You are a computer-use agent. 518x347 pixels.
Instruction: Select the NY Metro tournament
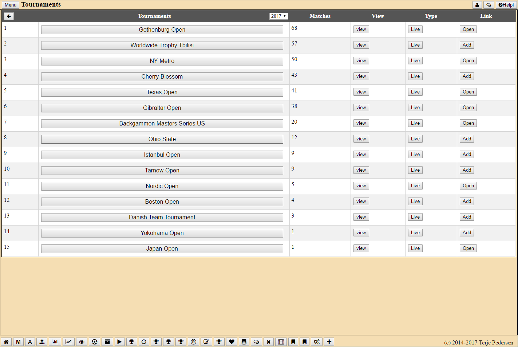162,61
